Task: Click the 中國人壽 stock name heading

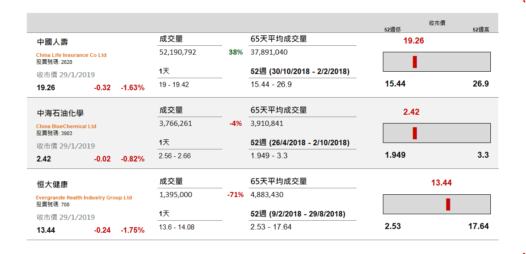Action: (x=52, y=42)
